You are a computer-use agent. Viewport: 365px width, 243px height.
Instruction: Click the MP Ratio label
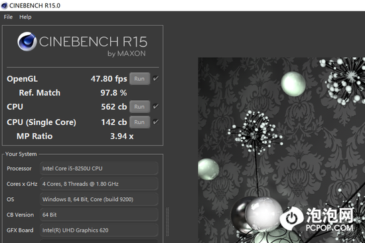pos(35,136)
